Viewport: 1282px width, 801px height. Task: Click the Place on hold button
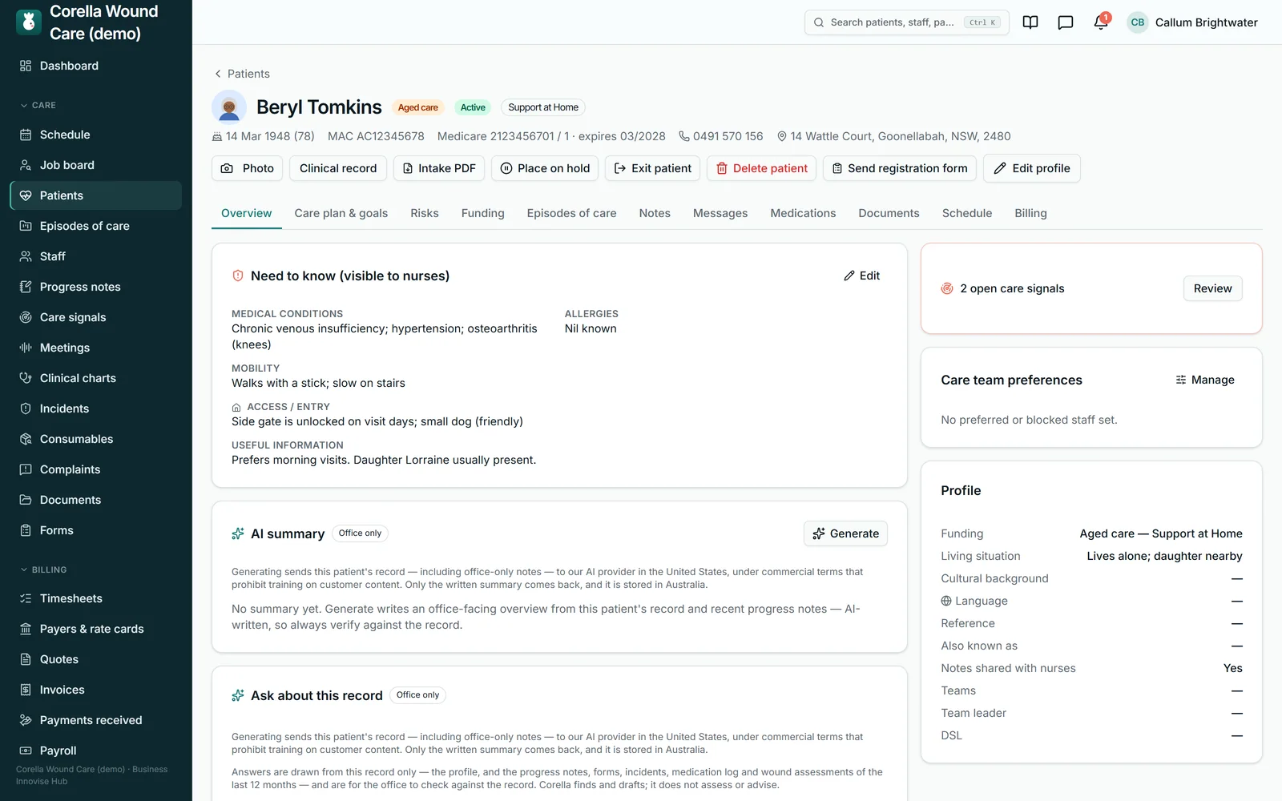(x=545, y=168)
